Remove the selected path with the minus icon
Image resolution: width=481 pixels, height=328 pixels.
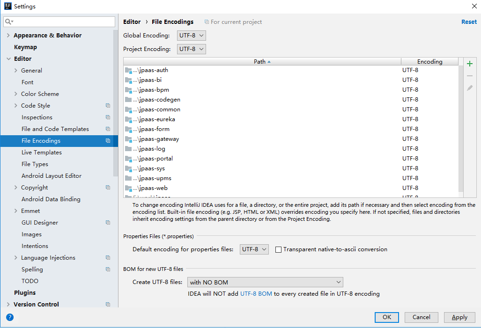[469, 76]
